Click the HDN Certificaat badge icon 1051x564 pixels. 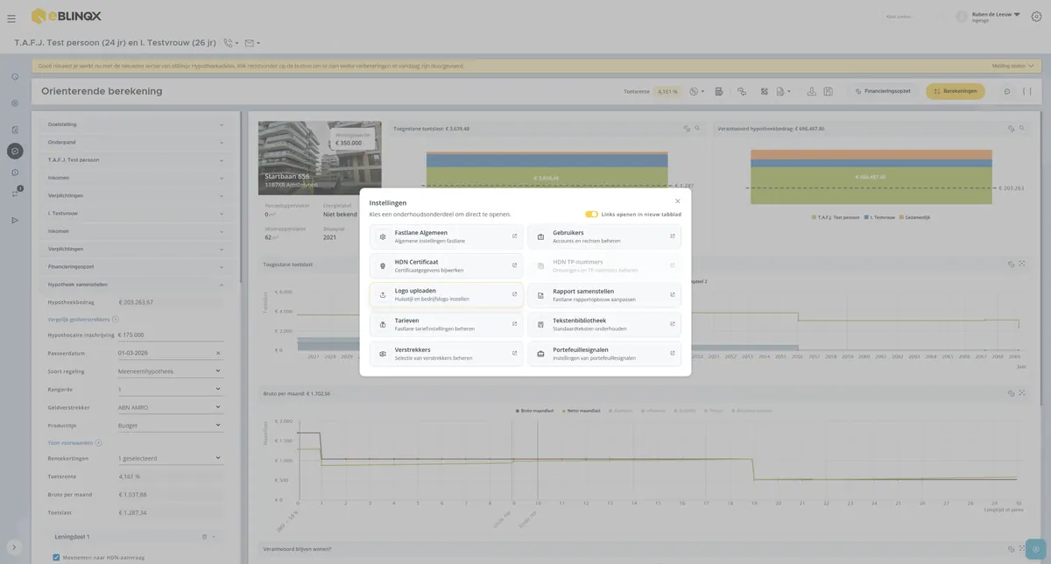(x=383, y=265)
